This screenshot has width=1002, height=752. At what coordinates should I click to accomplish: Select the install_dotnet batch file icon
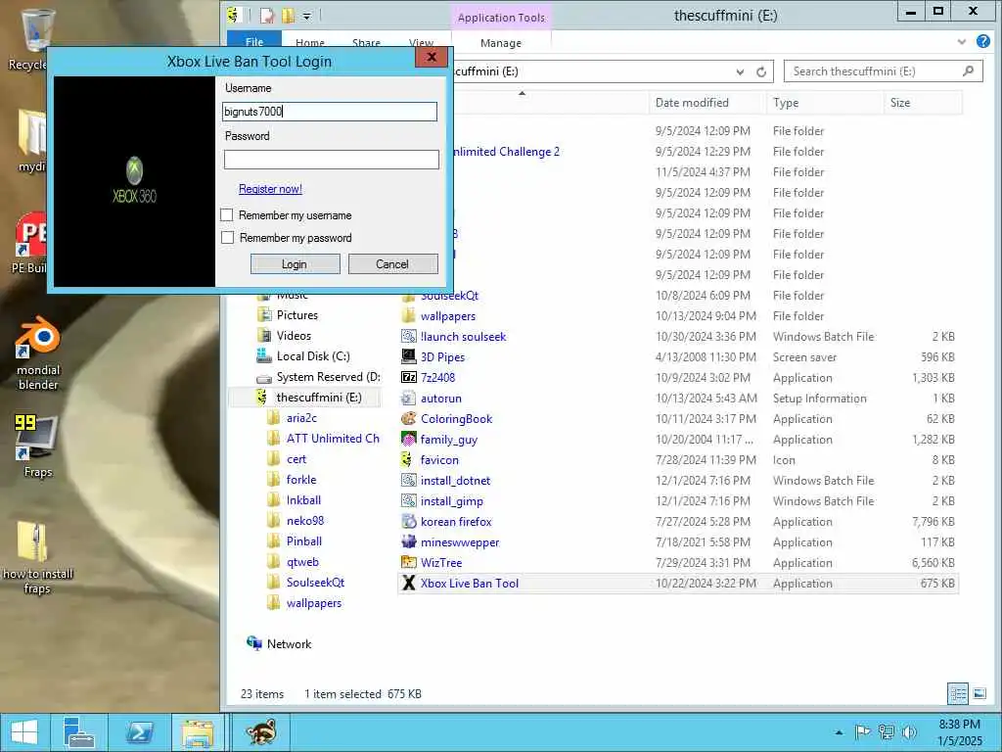pos(408,480)
